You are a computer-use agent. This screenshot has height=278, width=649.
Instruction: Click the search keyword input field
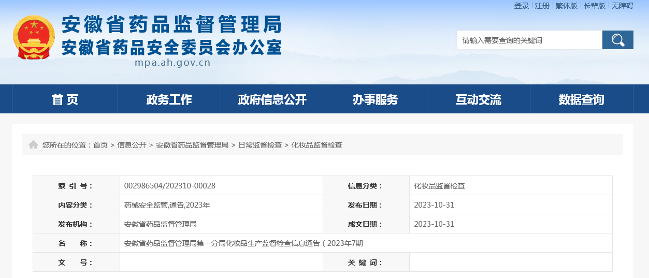click(x=529, y=40)
